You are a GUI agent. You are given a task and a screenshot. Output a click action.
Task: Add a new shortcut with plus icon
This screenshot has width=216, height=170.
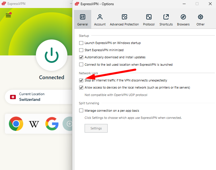click(68, 124)
